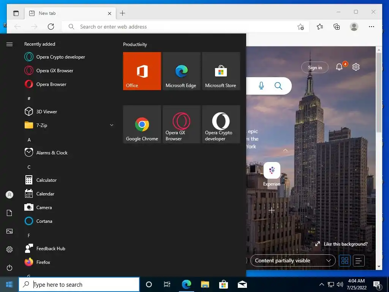Click the Recently added heading
389x292 pixels.
click(x=40, y=44)
